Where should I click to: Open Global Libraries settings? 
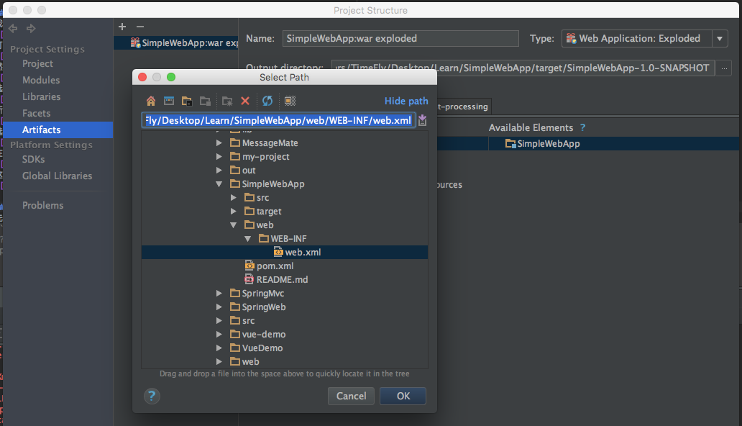(x=57, y=176)
